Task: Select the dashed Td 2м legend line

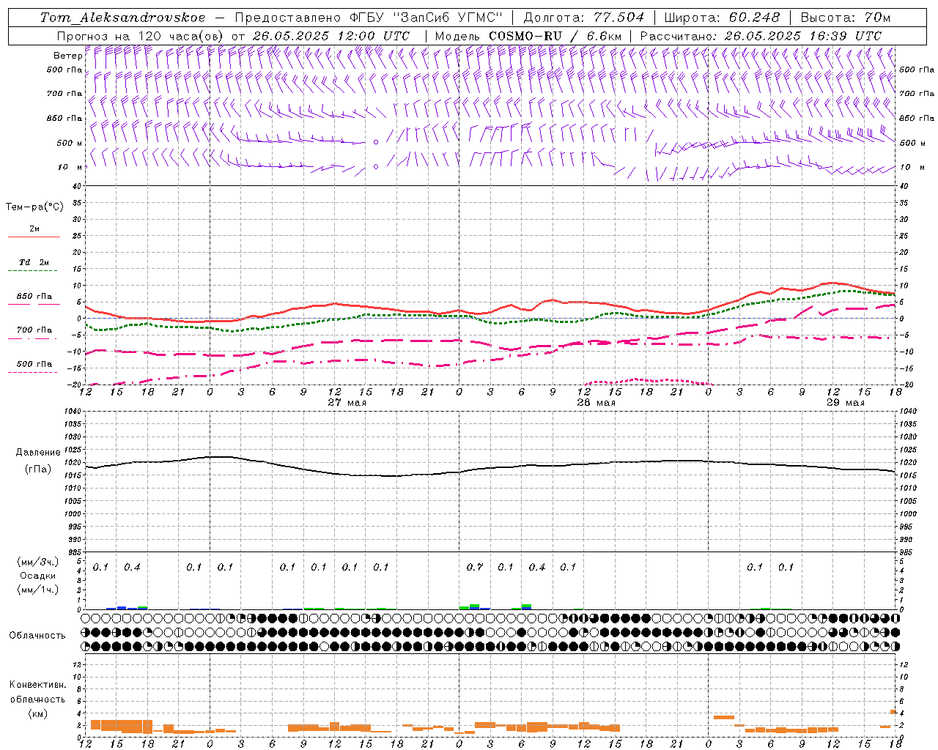Action: [34, 271]
